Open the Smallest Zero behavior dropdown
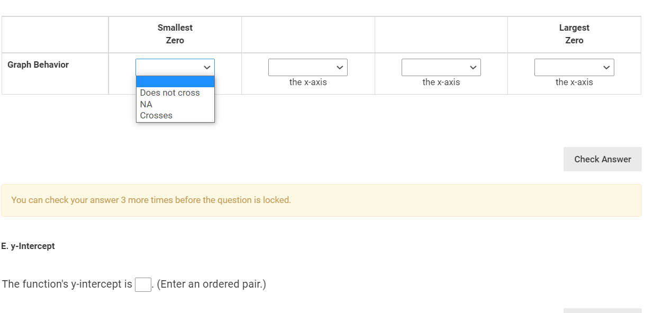Screen dimensions: 654x313 (175, 67)
